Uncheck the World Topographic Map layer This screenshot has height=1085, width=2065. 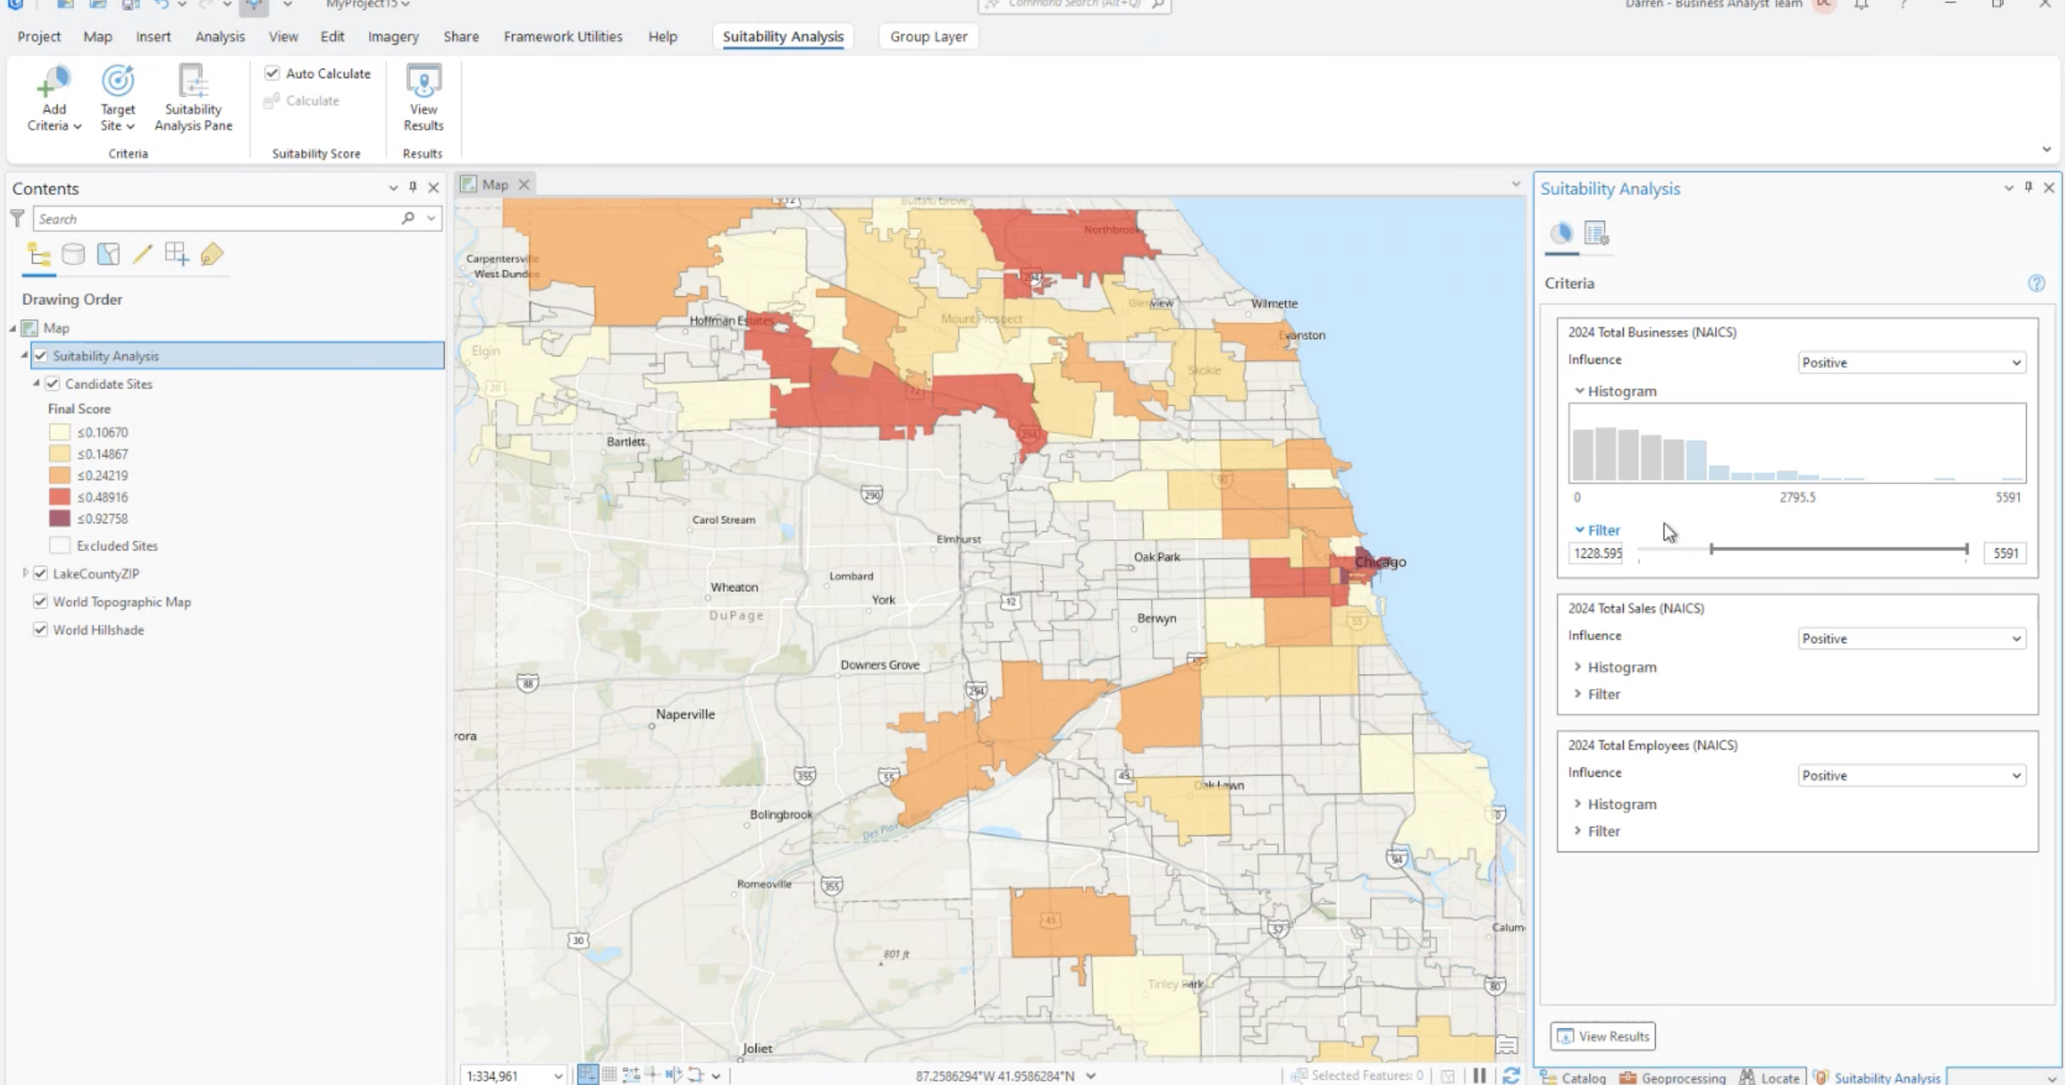(x=40, y=602)
